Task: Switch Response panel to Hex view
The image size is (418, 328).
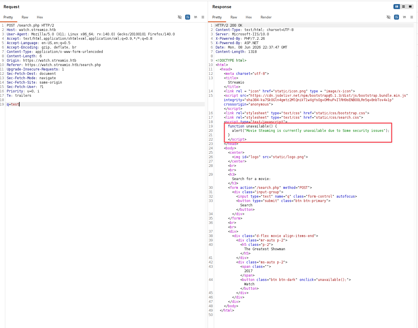Action: (249, 17)
